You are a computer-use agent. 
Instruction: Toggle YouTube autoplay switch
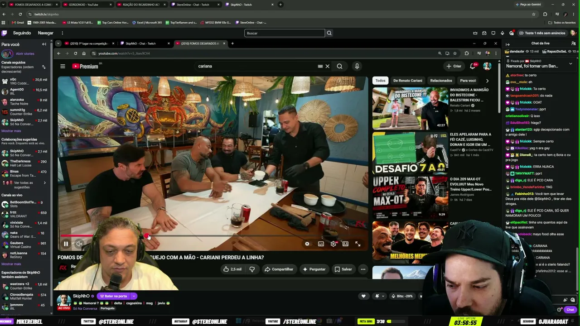[307, 244]
